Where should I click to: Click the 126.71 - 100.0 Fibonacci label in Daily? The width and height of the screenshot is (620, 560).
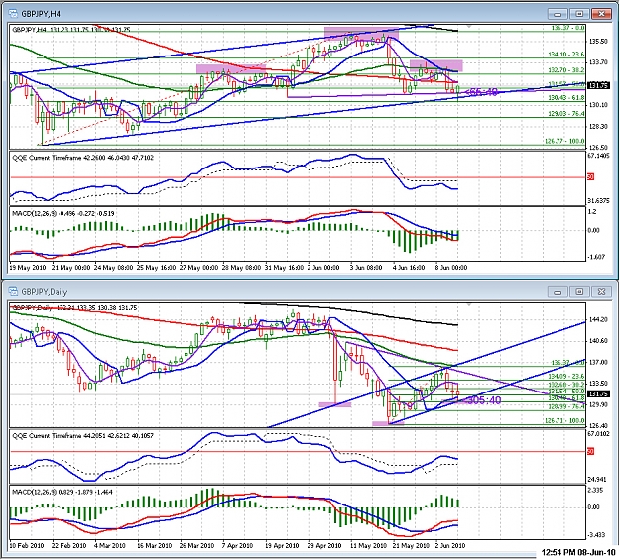tap(564, 421)
